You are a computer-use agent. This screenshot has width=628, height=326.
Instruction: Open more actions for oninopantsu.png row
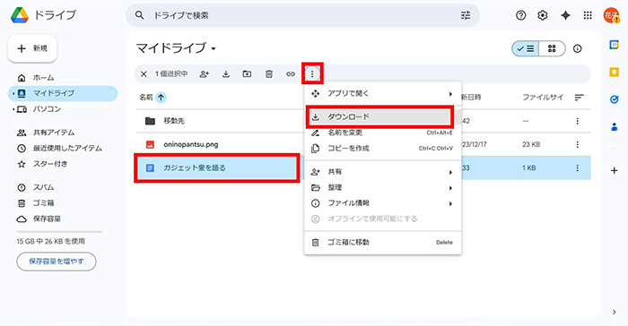[x=577, y=144]
